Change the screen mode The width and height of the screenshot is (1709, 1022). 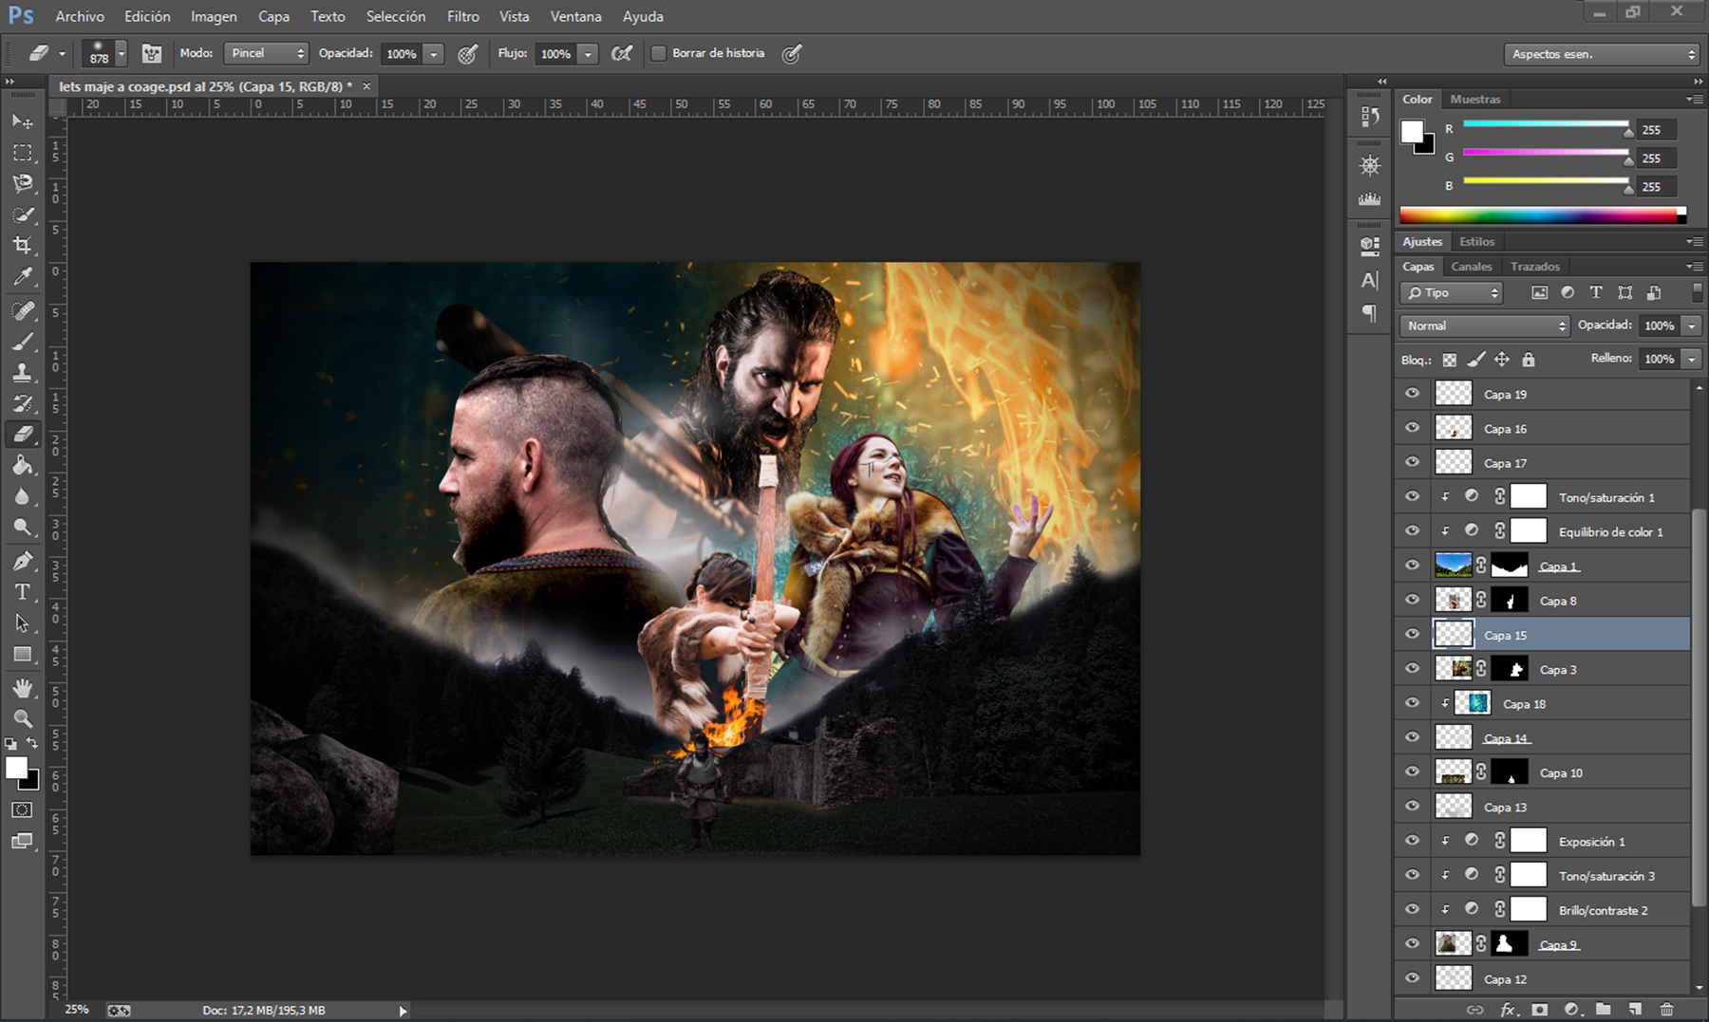tap(23, 841)
